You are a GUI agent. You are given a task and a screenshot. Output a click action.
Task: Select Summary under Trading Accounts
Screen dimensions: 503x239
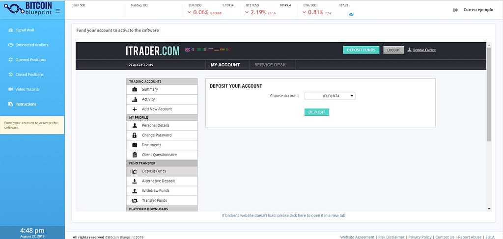162,89
